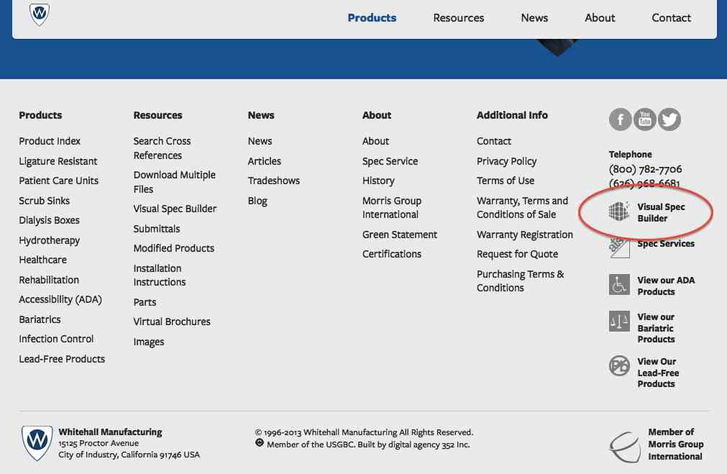Viewport: 727px width, 474px height.
Task: Go to Ligature Resistant products
Action: point(58,161)
